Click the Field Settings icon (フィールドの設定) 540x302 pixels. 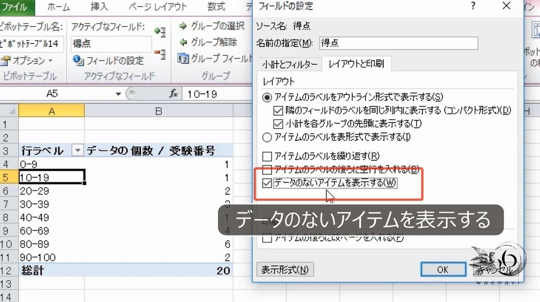pyautogui.click(x=78, y=61)
